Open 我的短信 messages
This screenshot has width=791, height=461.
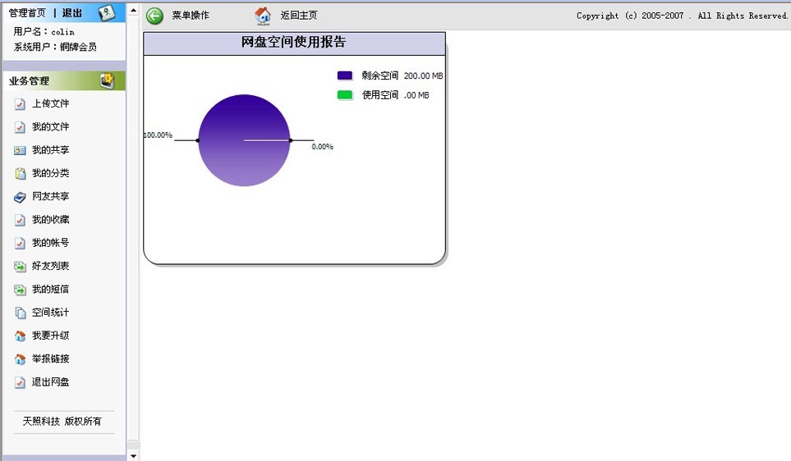click(x=50, y=289)
